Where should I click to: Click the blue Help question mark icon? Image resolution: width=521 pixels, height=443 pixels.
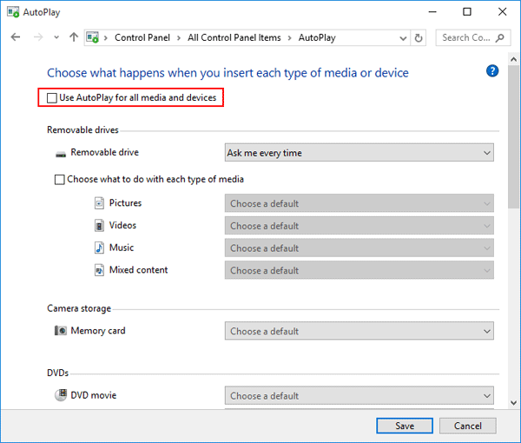click(492, 71)
